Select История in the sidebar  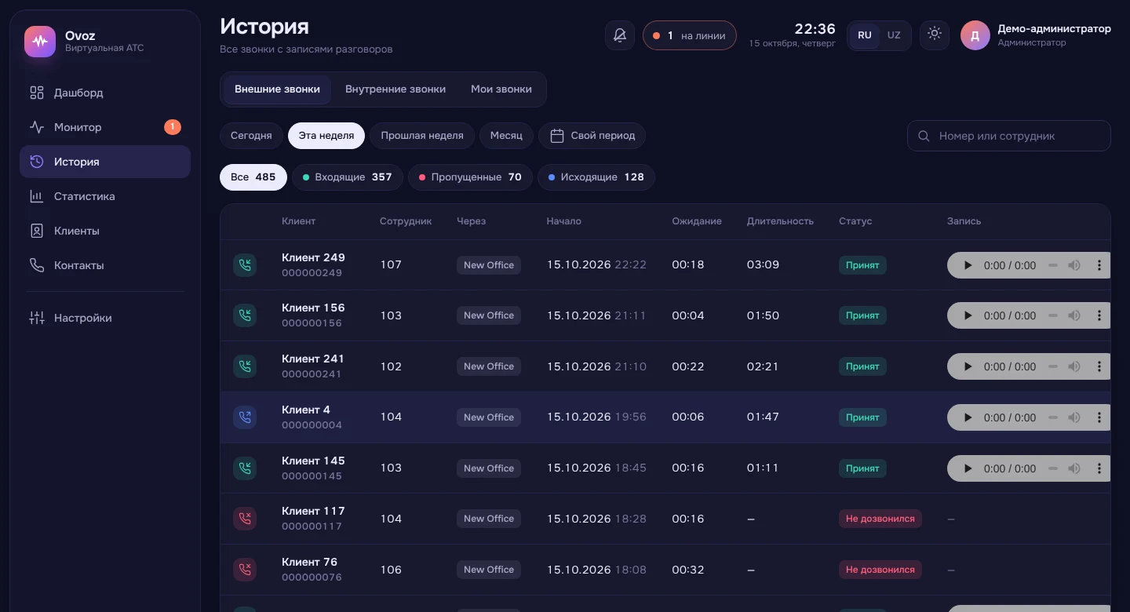pyautogui.click(x=105, y=162)
